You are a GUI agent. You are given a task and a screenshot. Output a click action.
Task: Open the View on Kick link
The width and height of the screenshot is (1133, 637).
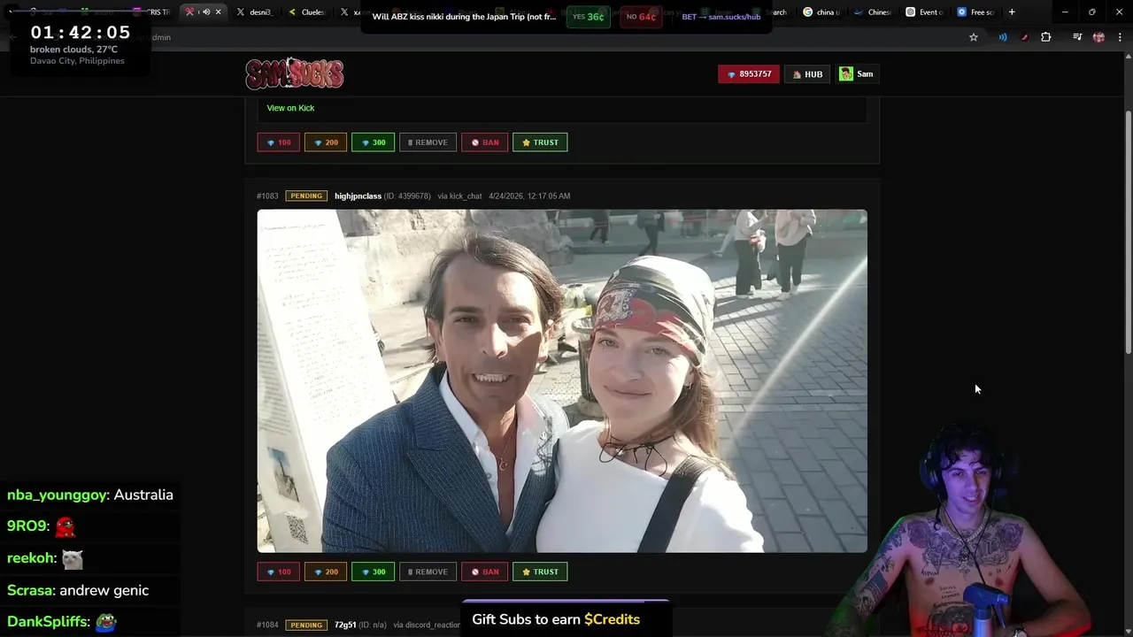coord(290,108)
